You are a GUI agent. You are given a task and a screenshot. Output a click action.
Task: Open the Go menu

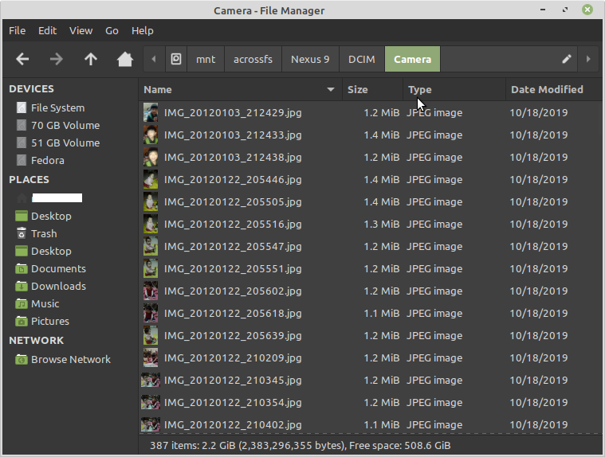pos(112,30)
